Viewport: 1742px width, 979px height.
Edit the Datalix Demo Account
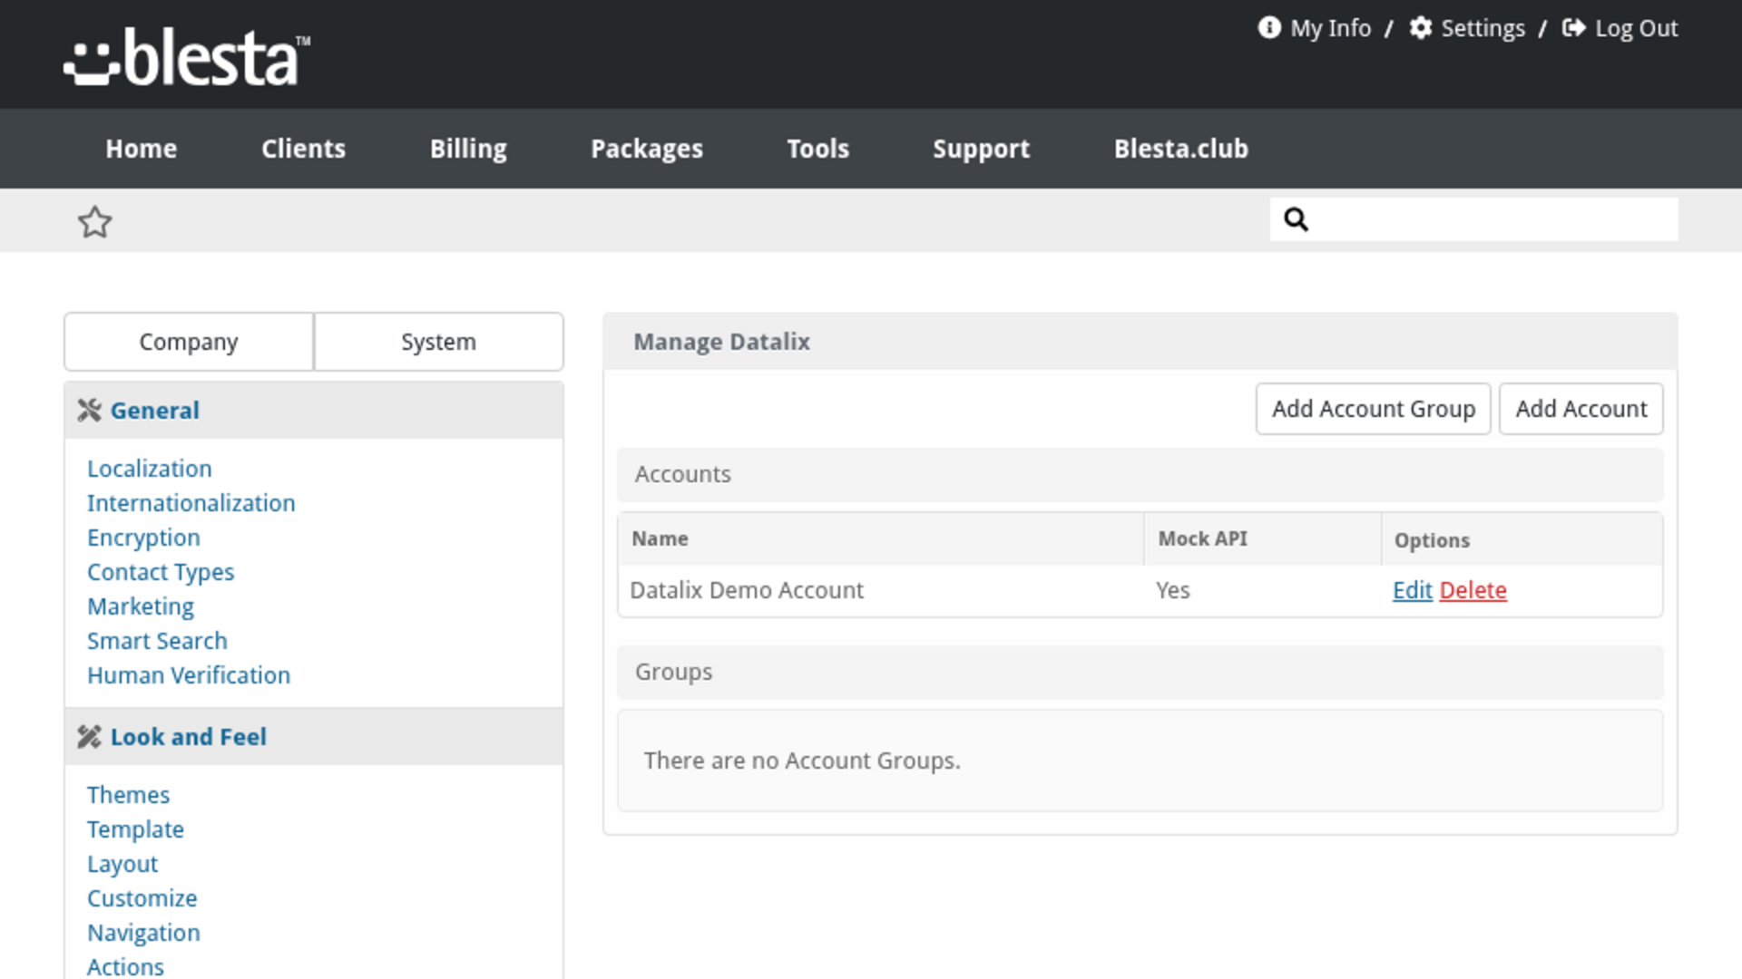coord(1412,590)
